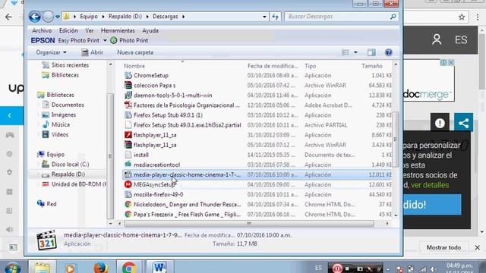Click the Explorer forward arrow button
This screenshot has width=486, height=273.
click(48, 17)
